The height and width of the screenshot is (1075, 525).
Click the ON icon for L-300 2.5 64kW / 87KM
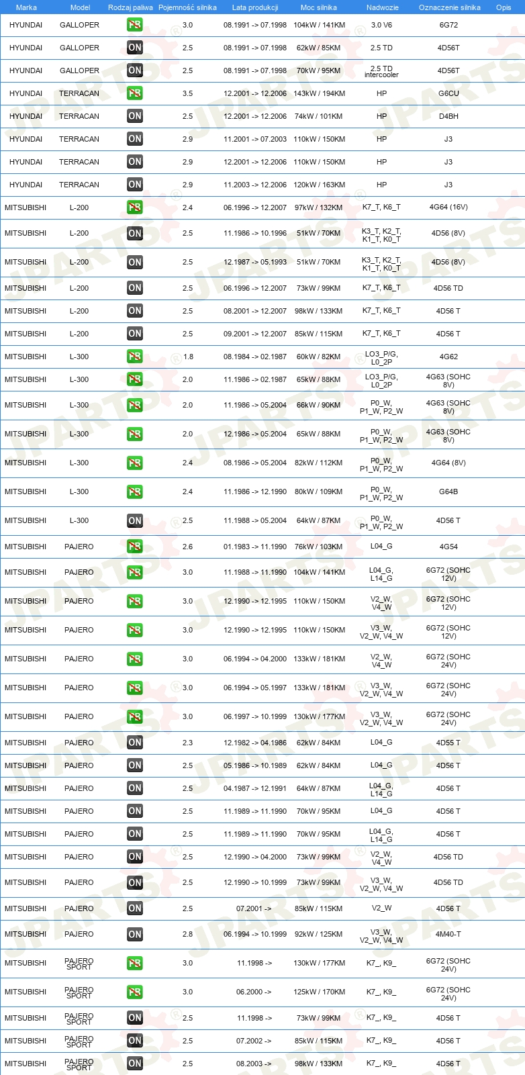click(x=135, y=521)
